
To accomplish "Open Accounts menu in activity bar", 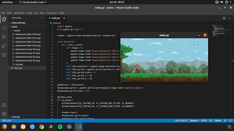I will coord(4,105).
